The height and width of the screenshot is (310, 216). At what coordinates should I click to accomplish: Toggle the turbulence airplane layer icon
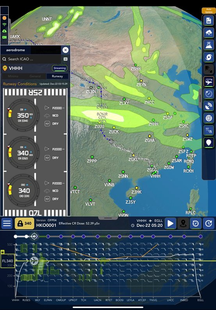209,81
